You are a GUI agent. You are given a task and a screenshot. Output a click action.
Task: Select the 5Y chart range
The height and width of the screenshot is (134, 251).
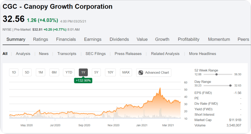(x=96, y=73)
